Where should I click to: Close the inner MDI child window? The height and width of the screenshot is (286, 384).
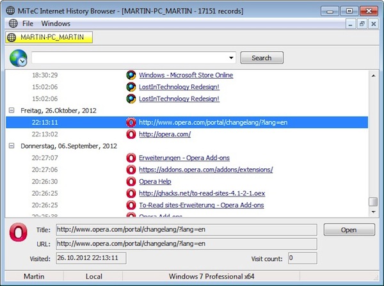click(374, 24)
